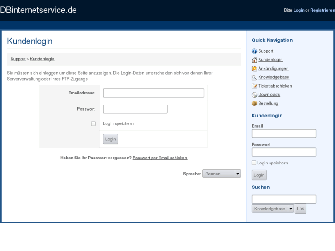This screenshot has height=251, width=335.
Task: Open the Bestellung link
Action: 268,103
